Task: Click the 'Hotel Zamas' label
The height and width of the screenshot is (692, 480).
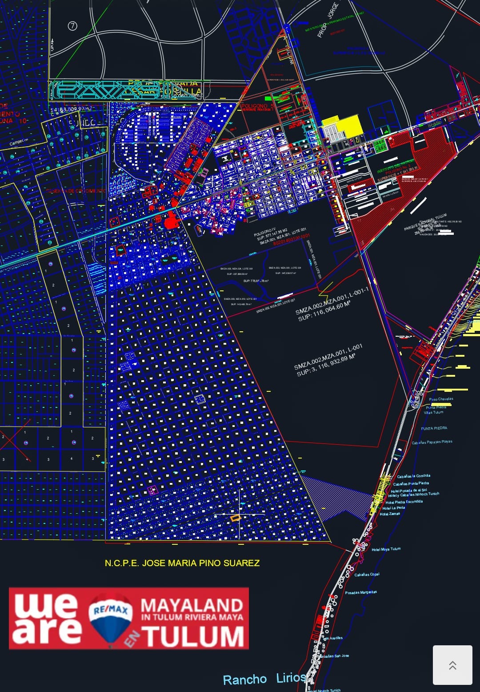Action: 390,514
